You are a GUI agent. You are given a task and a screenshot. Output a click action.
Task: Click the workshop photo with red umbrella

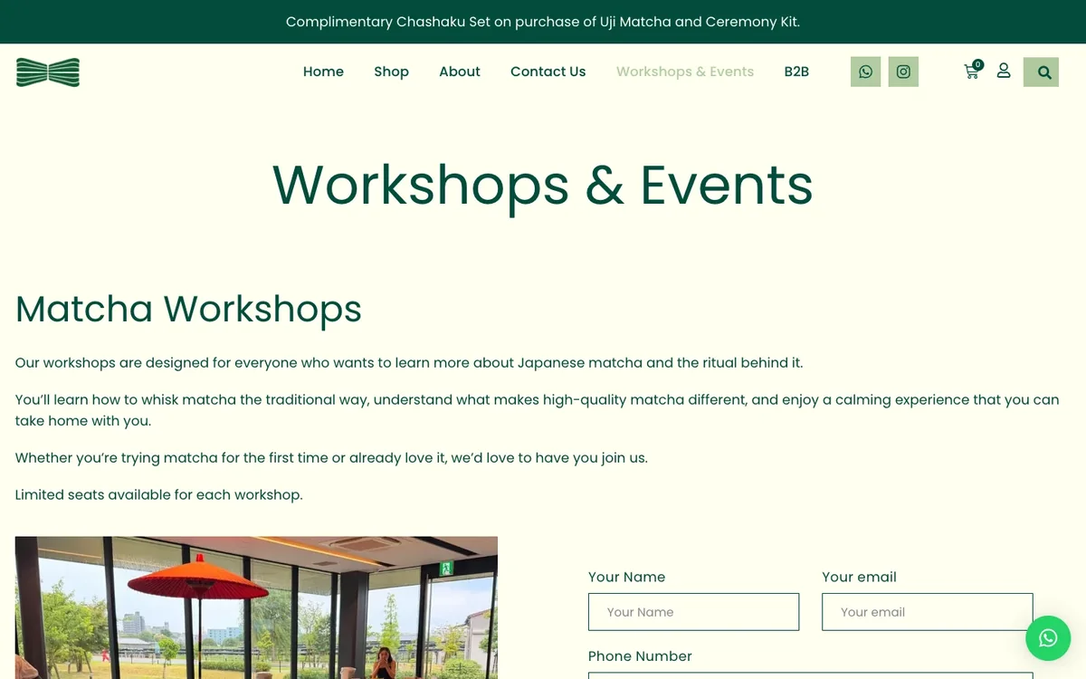tap(256, 607)
